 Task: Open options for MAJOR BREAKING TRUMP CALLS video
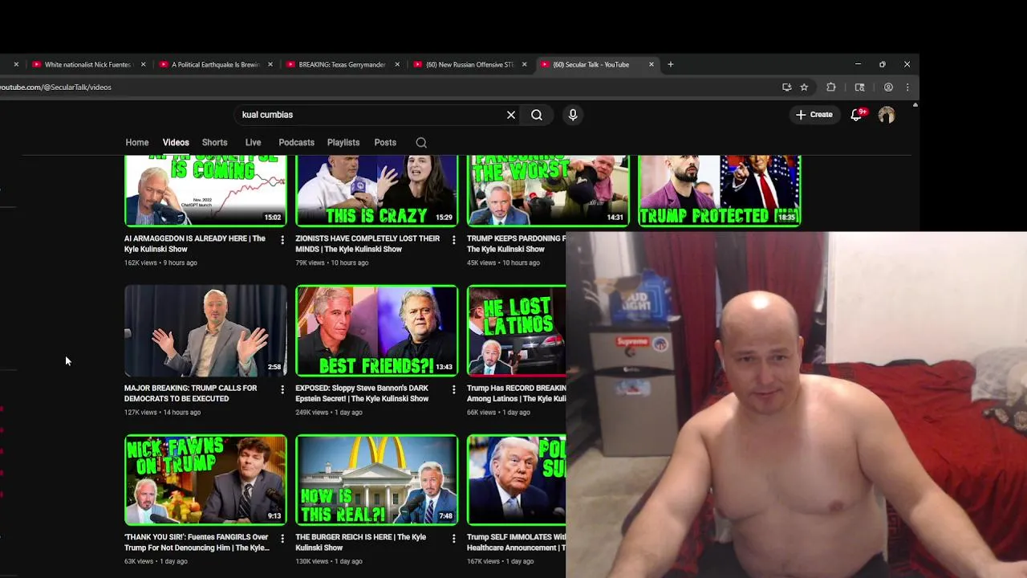point(282,389)
